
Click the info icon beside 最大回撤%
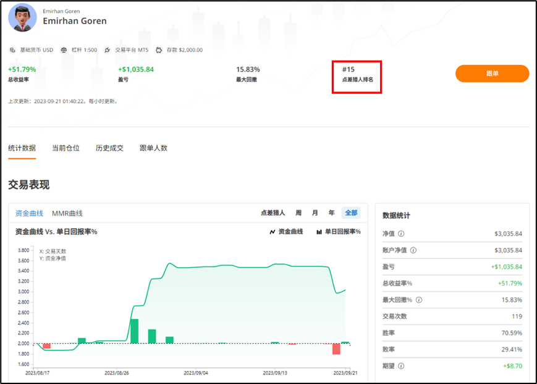(418, 300)
